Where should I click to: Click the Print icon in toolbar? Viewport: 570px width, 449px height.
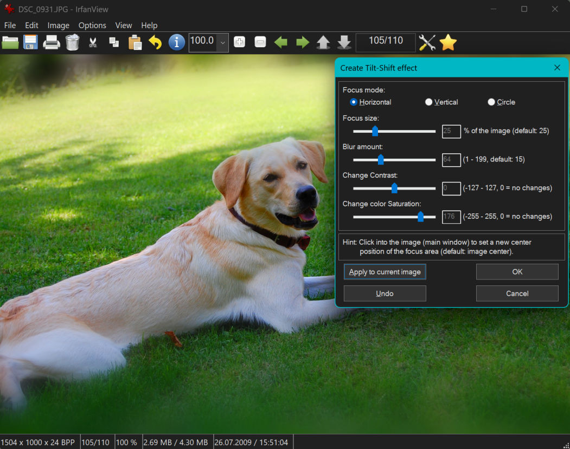pyautogui.click(x=52, y=42)
